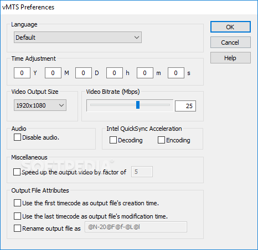The width and height of the screenshot is (258, 250).
Task: Click the Video Bitrate slider handle
Action: point(138,105)
